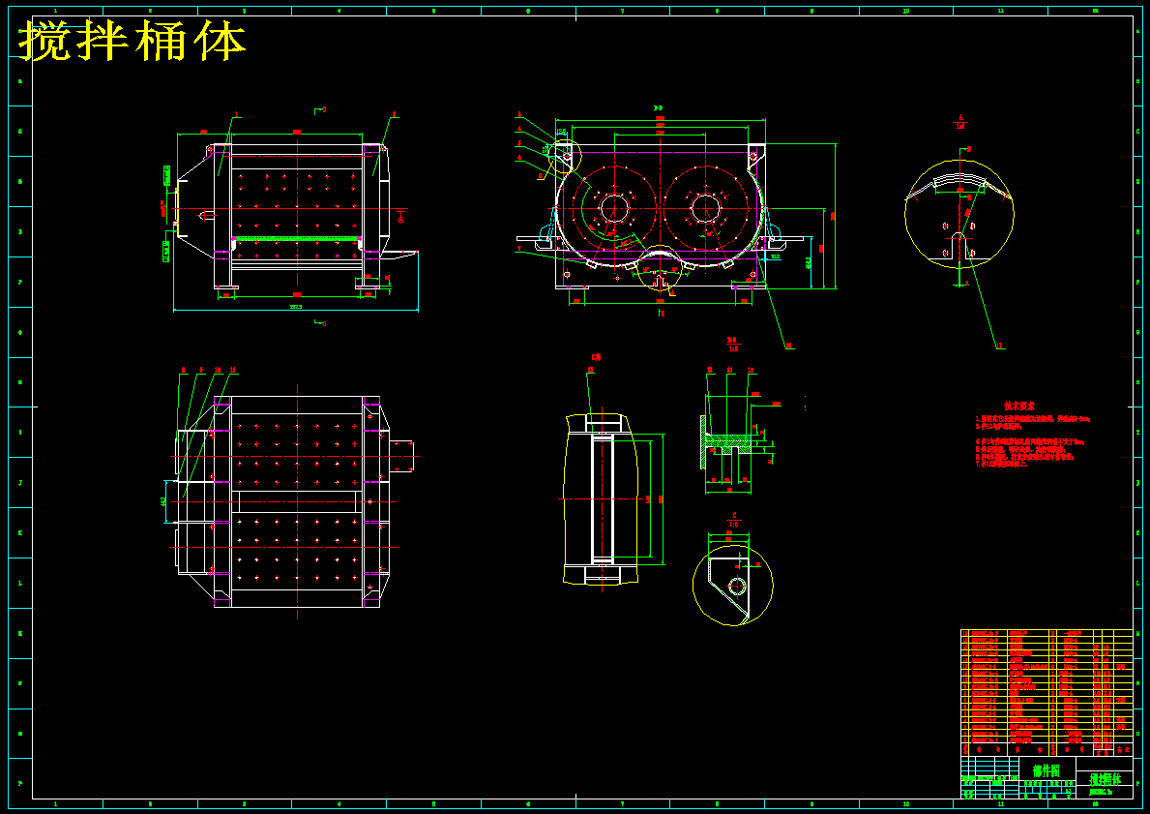Click the red 技术要求 heading
The height and width of the screenshot is (814, 1150).
click(1018, 406)
